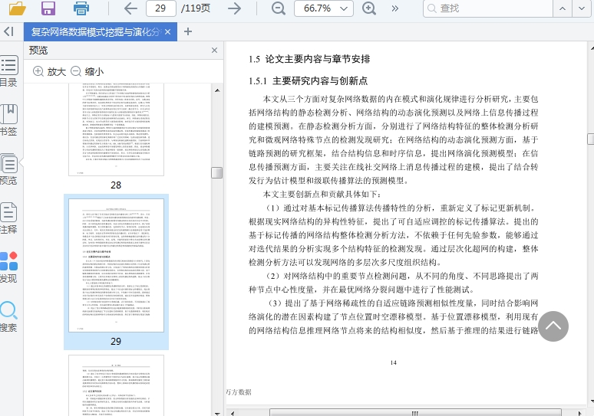The width and height of the screenshot is (594, 416).
Task: Zoom in with the plus magnifier in the toolbar
Action: (x=369, y=8)
